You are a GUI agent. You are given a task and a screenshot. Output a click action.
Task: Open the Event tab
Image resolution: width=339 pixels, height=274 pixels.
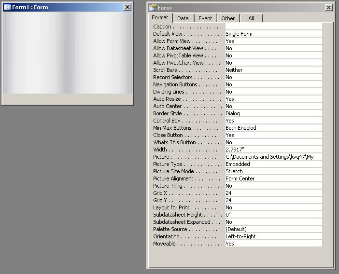coord(205,18)
